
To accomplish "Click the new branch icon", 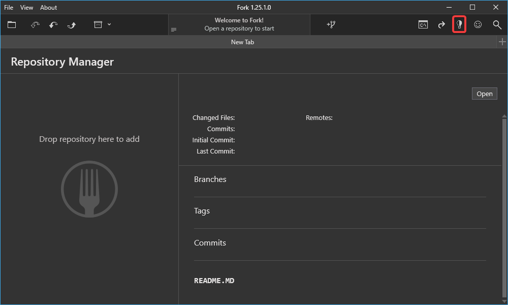I will coord(331,24).
